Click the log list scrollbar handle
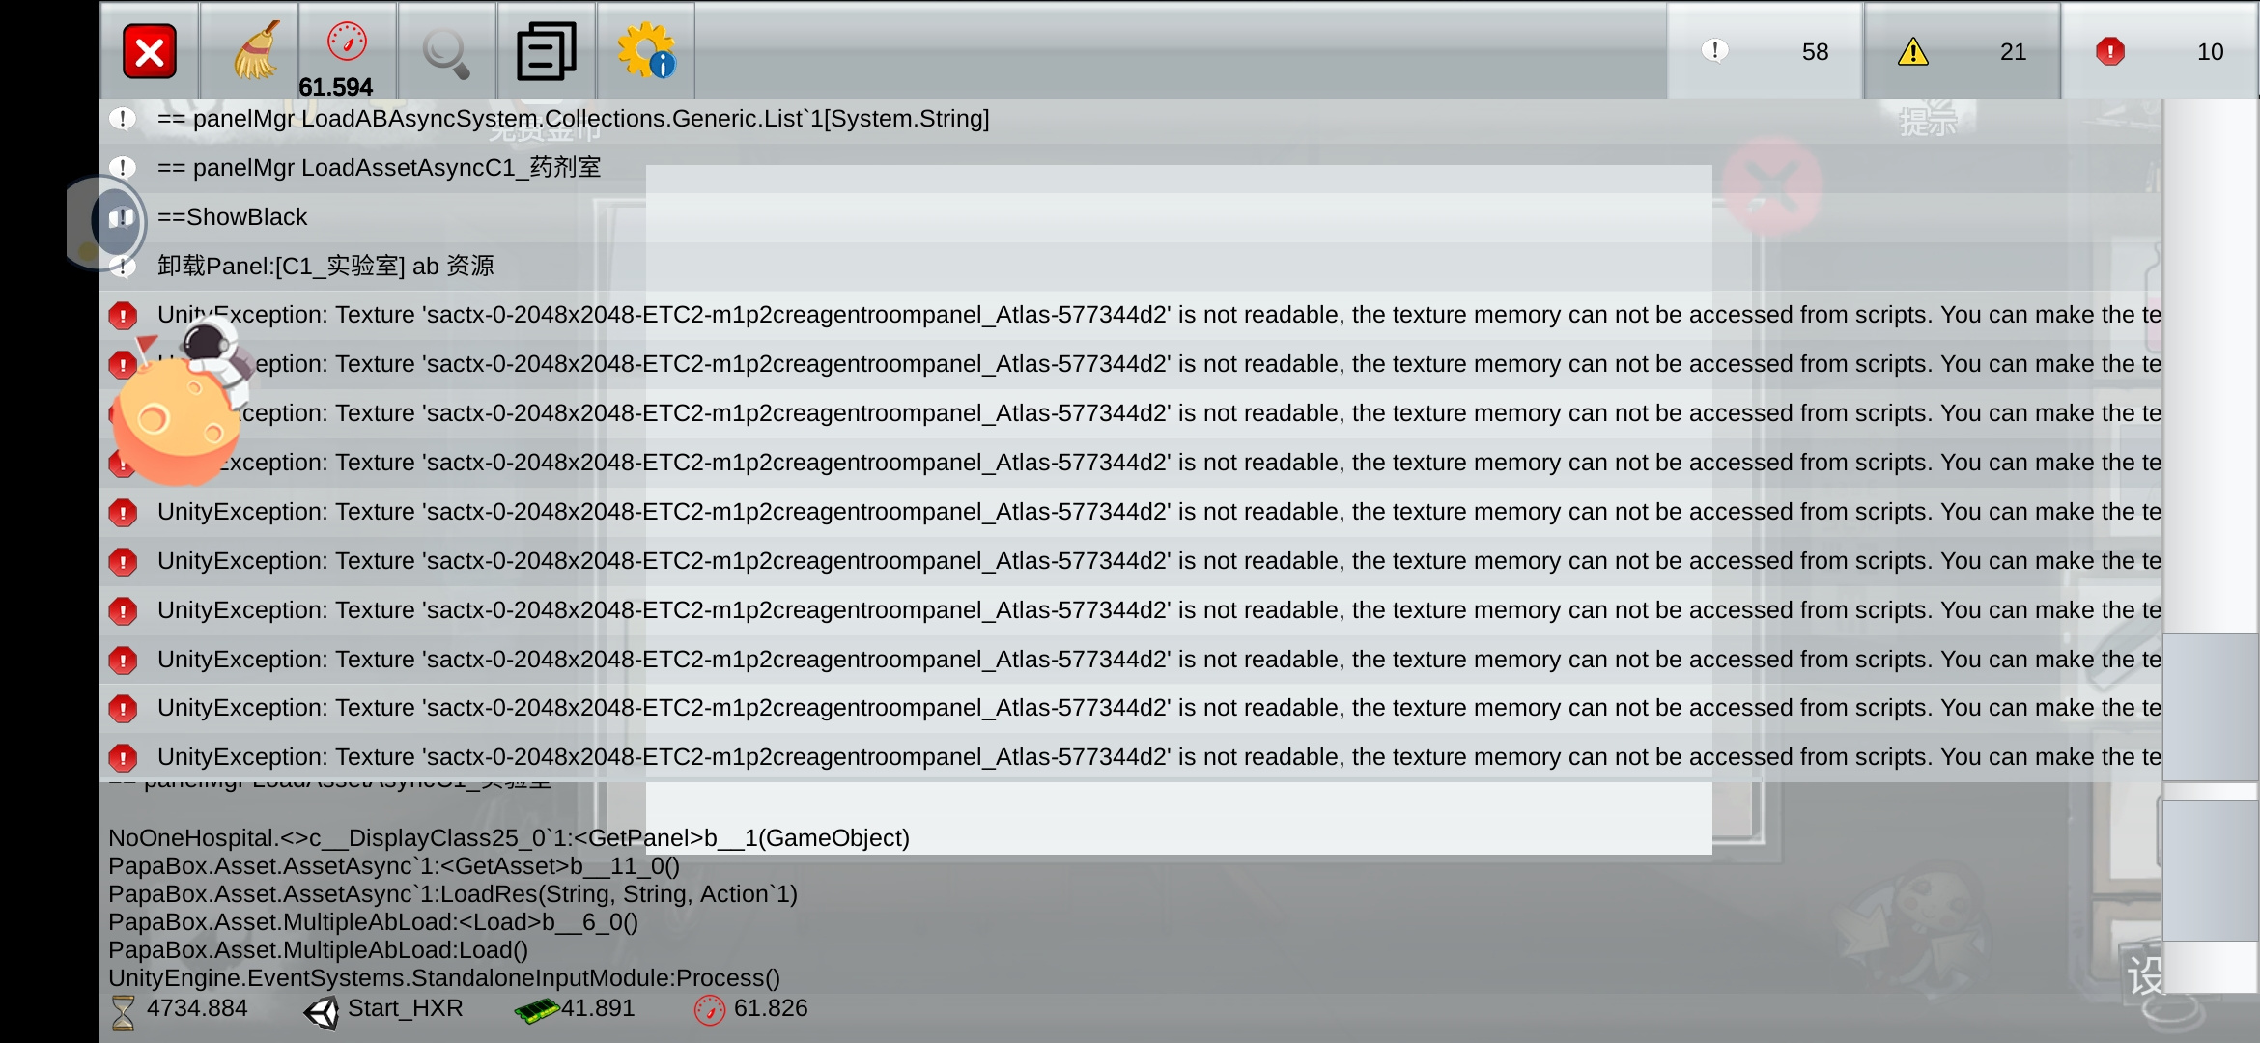 (x=2210, y=707)
